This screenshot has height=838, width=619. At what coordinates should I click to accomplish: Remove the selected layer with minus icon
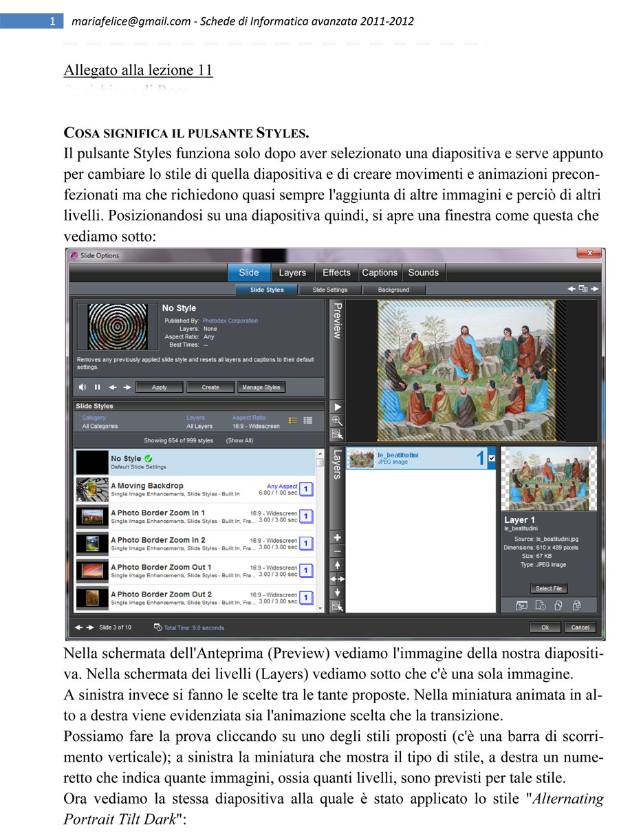pos(337,551)
